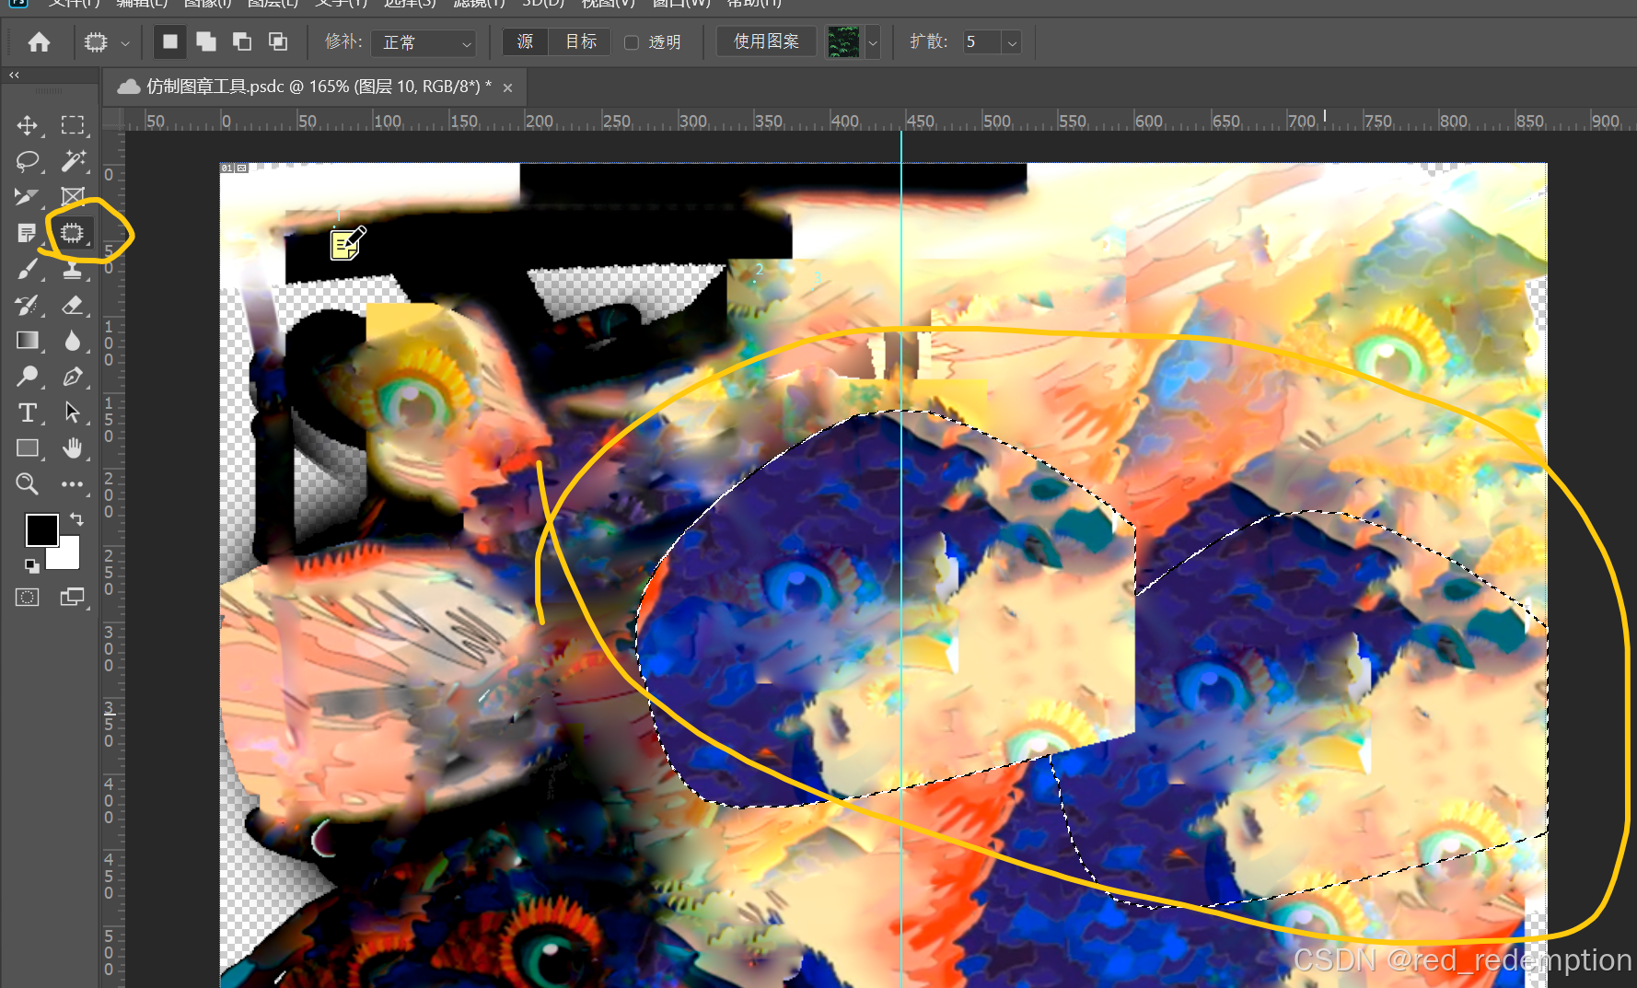Enable the 透明 checkbox
The image size is (1637, 988).
[632, 42]
